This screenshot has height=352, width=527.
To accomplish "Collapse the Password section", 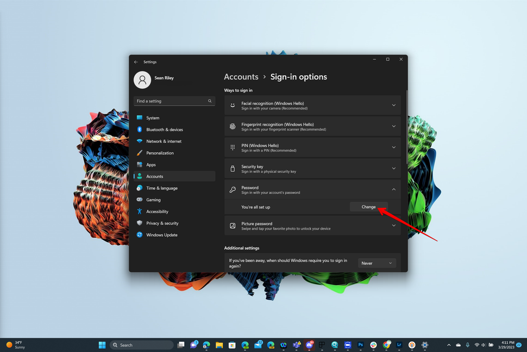I will click(393, 189).
